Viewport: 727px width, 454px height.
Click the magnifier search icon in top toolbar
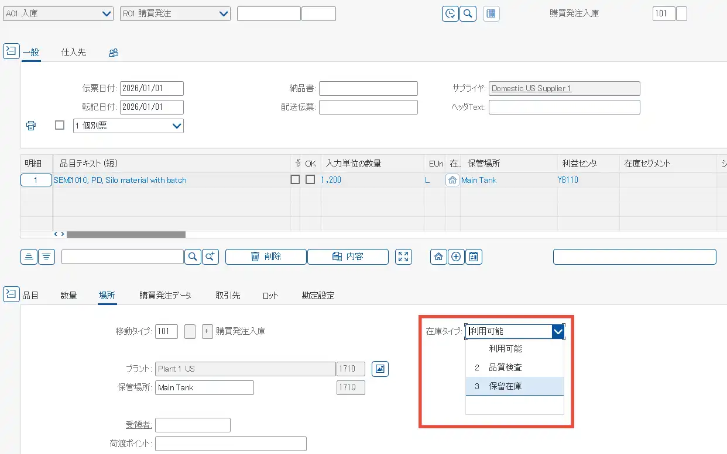[x=468, y=13]
